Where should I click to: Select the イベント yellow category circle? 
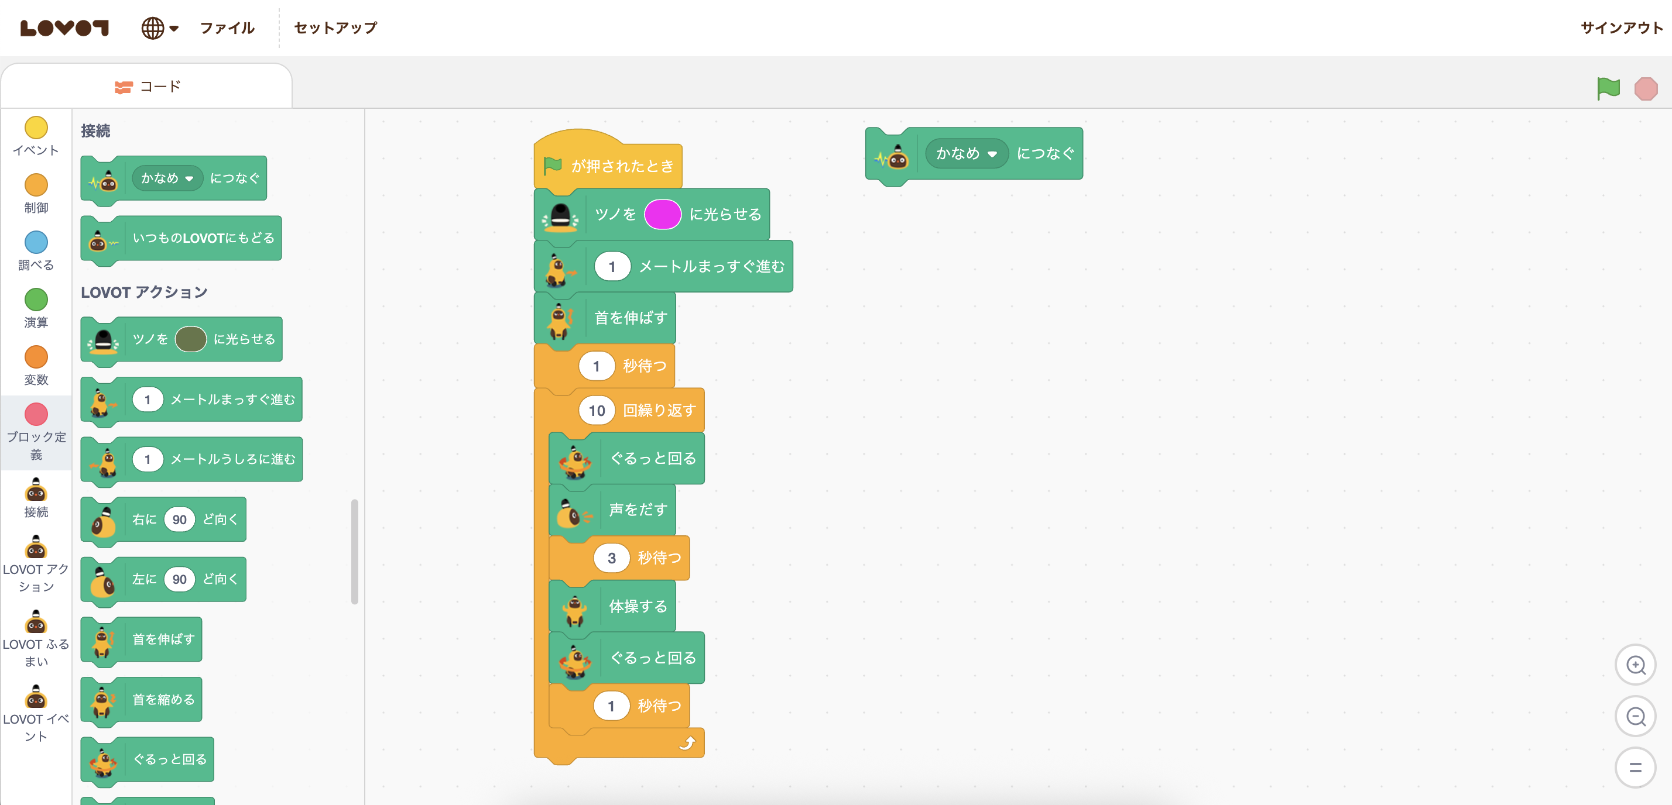[x=36, y=128]
